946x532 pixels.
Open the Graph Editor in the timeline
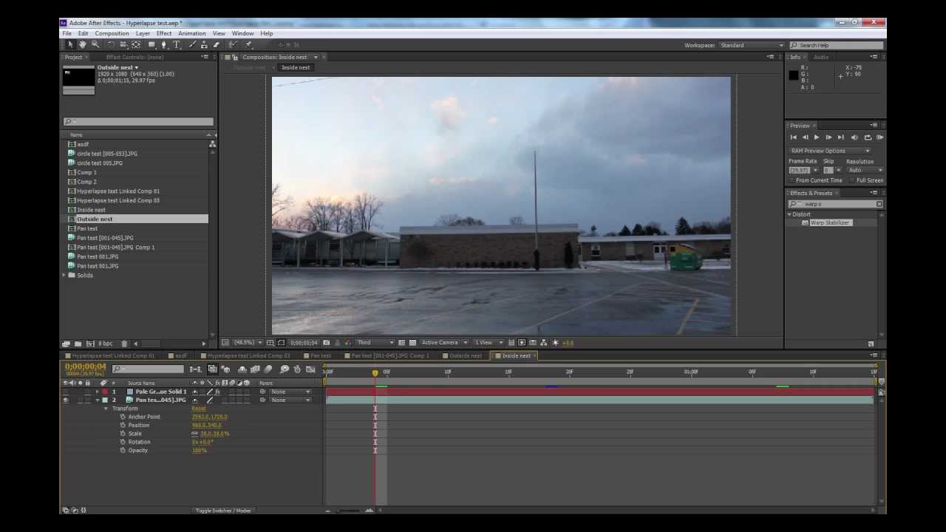click(310, 369)
